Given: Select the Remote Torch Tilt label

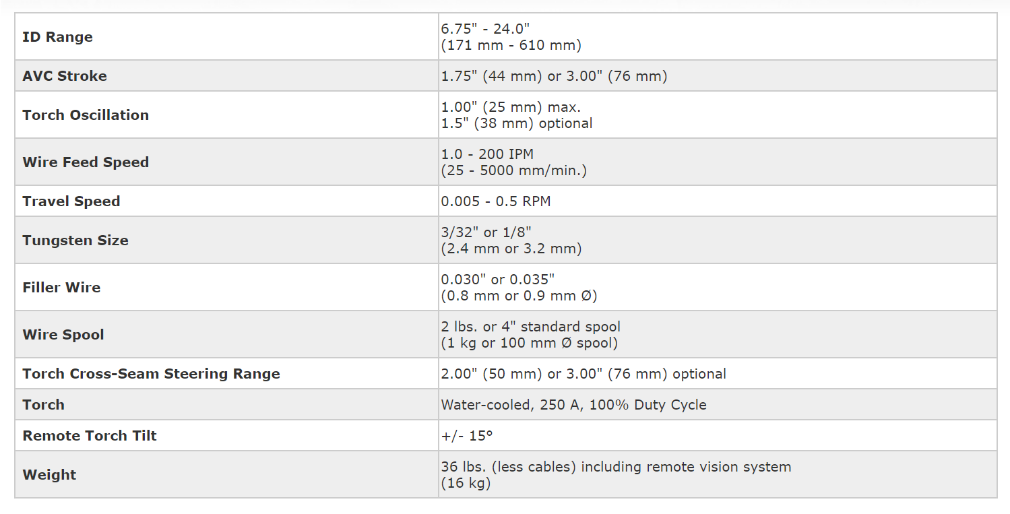Looking at the screenshot, I should [90, 436].
